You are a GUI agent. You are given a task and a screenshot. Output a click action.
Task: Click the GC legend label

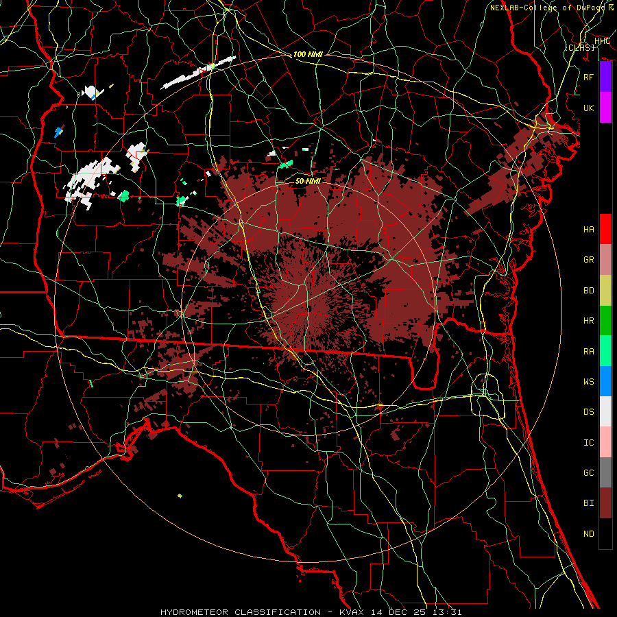(x=588, y=472)
